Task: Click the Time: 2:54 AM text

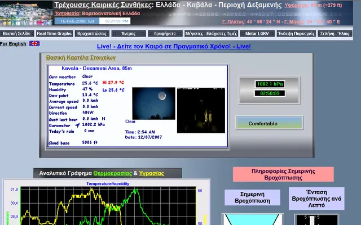Action: click(x=140, y=132)
